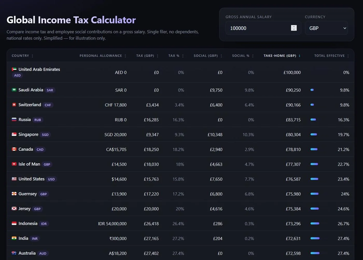Click Saudi Arabia's effective rate bar
Image resolution: width=363 pixels, height=260 pixels.
click(312, 90)
